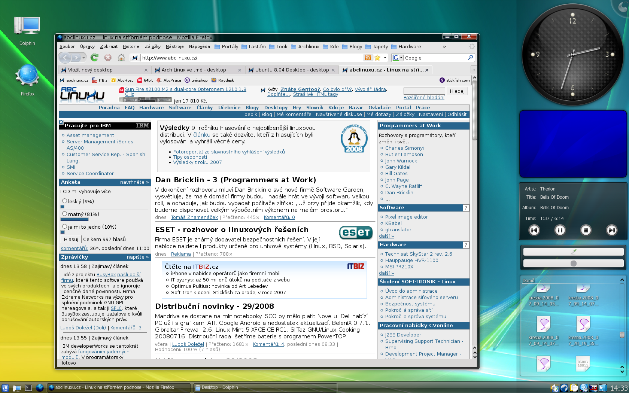Open the ITBiz bookmark
Screen dimensions: 629x393
pos(100,80)
